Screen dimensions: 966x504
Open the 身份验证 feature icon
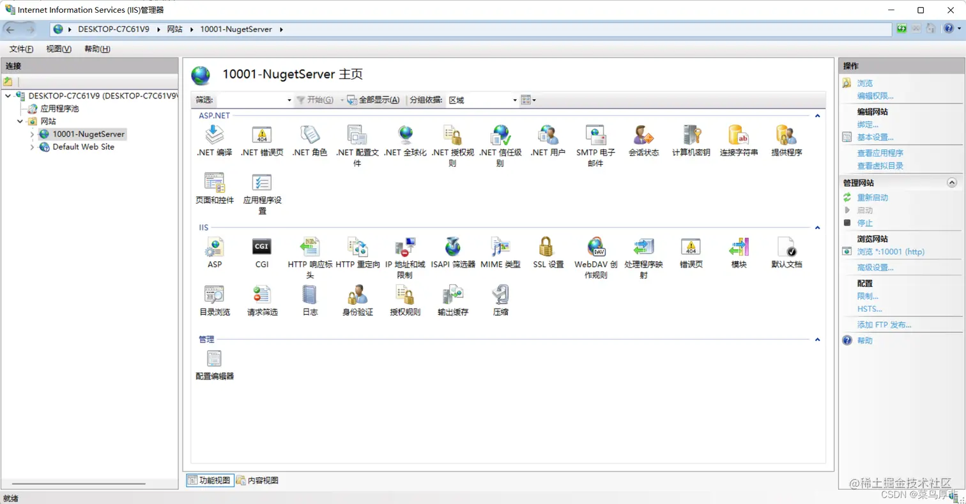(357, 294)
